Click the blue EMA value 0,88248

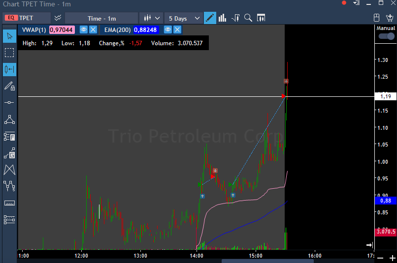146,30
